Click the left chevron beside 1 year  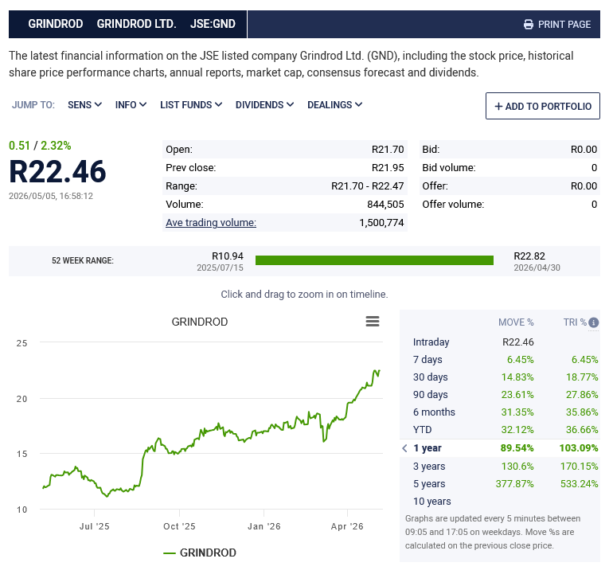click(404, 448)
